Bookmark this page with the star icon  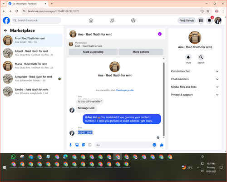[208, 11]
